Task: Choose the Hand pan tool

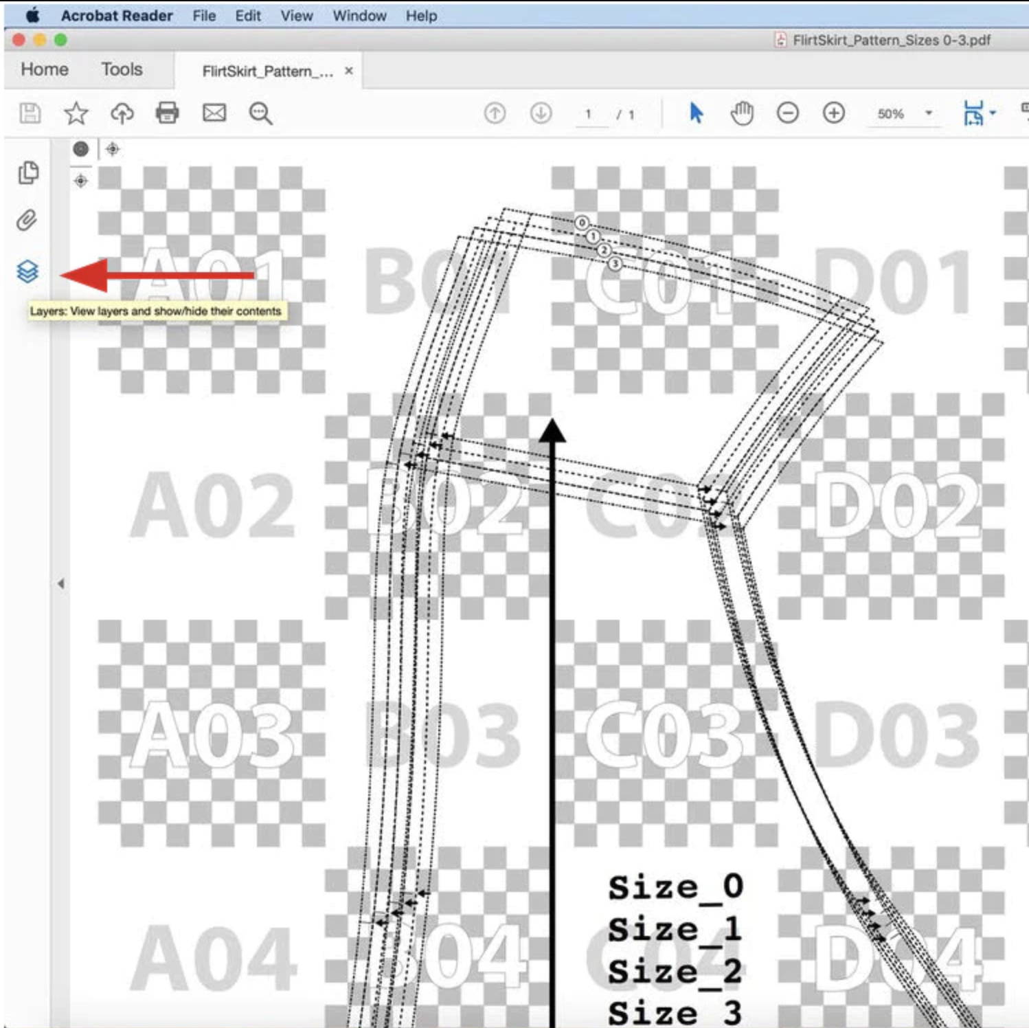Action: point(742,113)
